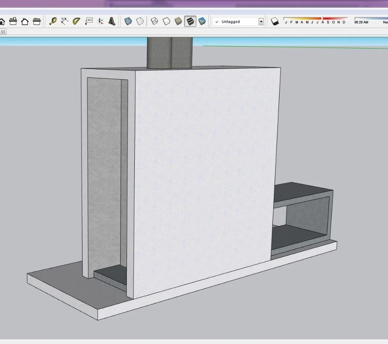Image resolution: width=388 pixels, height=344 pixels.
Task: Toggle Back Edges face style
Action: 140,21
